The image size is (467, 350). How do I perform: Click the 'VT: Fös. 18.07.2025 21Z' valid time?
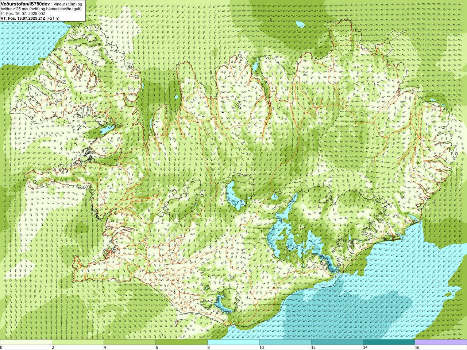pyautogui.click(x=23, y=18)
